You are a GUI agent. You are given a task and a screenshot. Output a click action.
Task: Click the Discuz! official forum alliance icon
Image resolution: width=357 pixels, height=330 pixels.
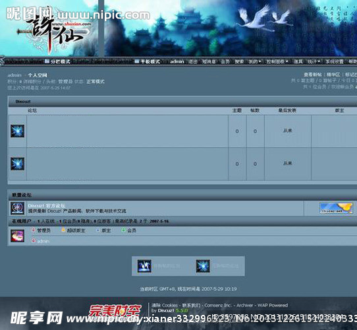pyautogui.click(x=17, y=208)
